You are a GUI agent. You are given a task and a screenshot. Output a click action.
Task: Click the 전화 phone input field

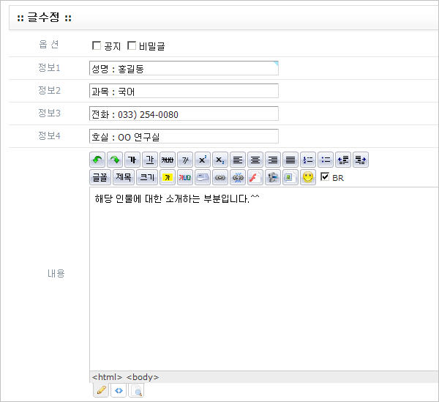tap(183, 114)
